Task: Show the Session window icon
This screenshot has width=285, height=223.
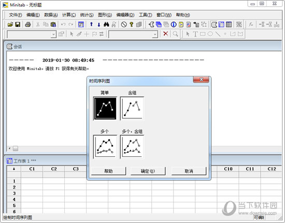Action: 214,24
